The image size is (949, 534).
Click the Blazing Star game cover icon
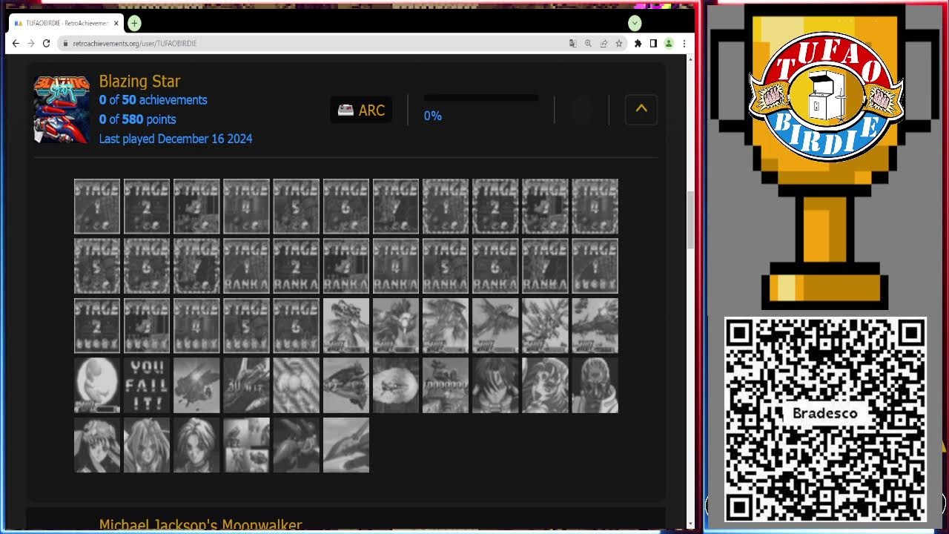coord(62,109)
